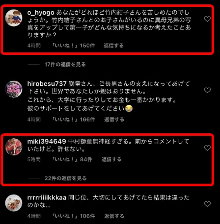Expand 17件の返信を見る replies

[65, 64]
